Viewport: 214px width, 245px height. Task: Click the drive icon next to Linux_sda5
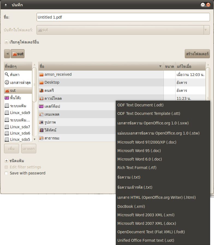click(7, 139)
